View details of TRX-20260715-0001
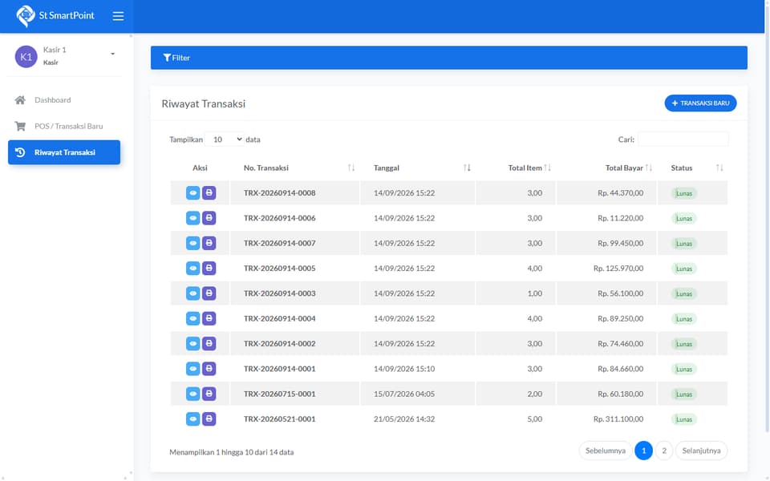 click(193, 394)
